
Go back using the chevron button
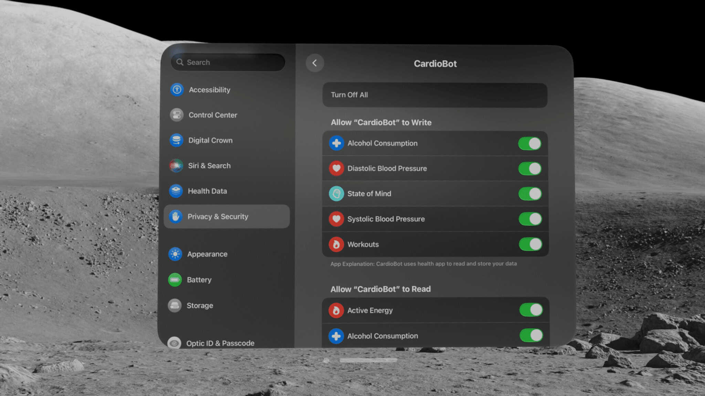[x=315, y=63]
